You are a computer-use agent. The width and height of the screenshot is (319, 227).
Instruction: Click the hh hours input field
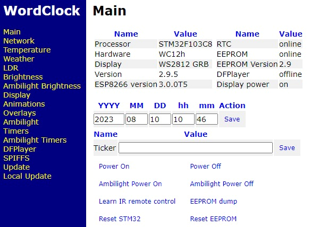pos(183,119)
